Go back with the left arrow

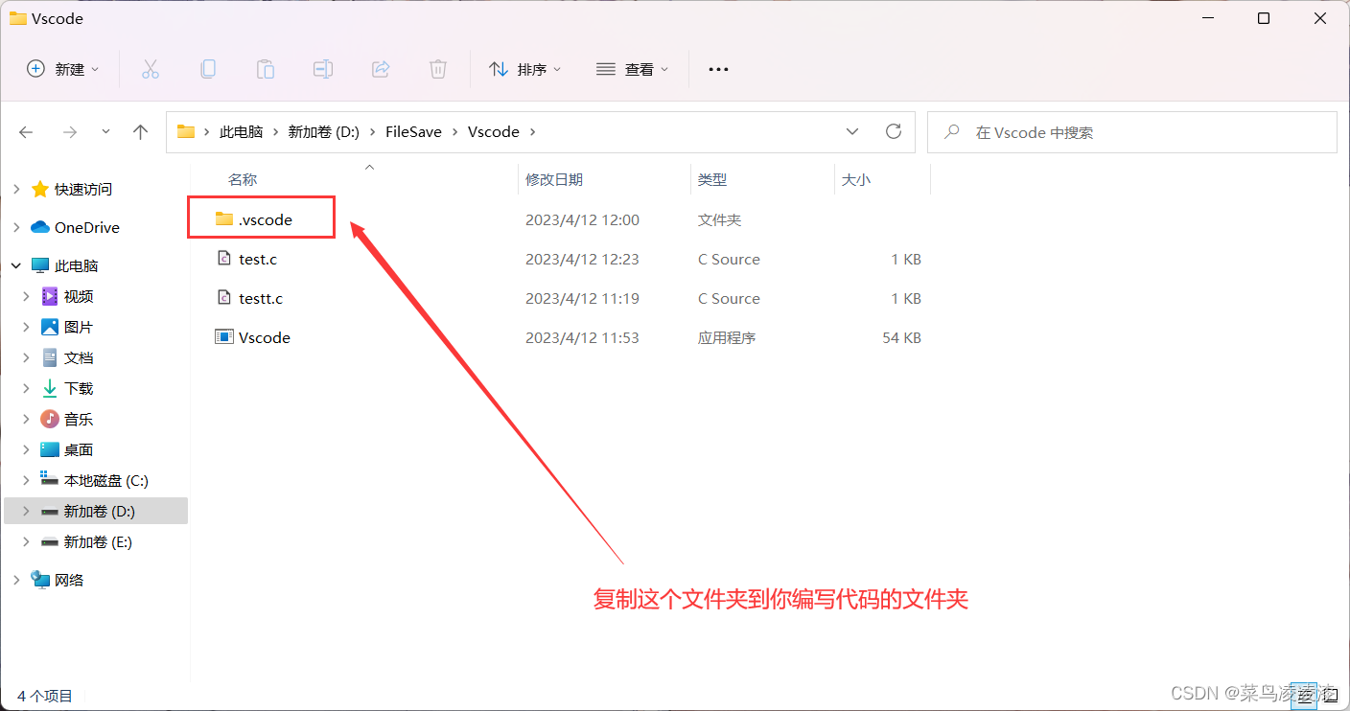pyautogui.click(x=26, y=132)
